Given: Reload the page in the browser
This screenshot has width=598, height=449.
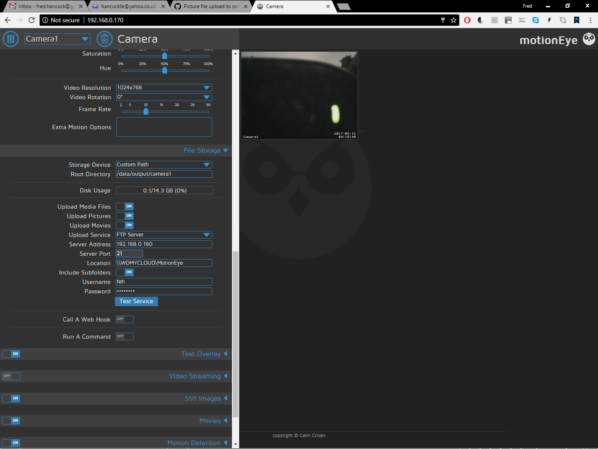Looking at the screenshot, I should pos(32,20).
